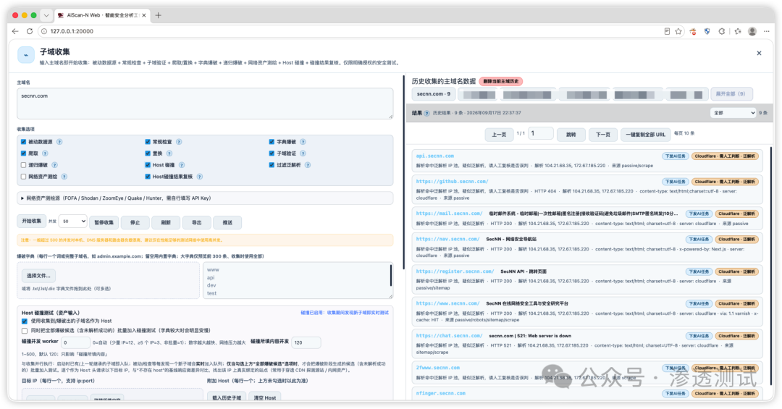Screen dimensions: 782x409
Task: Click the help icon next to Host碰撞结果复核
Action: [200, 177]
